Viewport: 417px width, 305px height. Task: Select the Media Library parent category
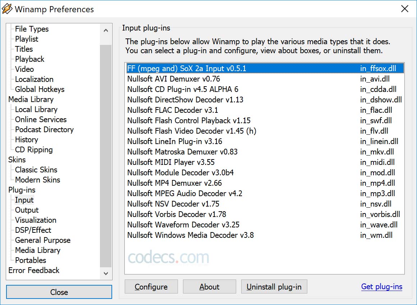[x=31, y=100]
